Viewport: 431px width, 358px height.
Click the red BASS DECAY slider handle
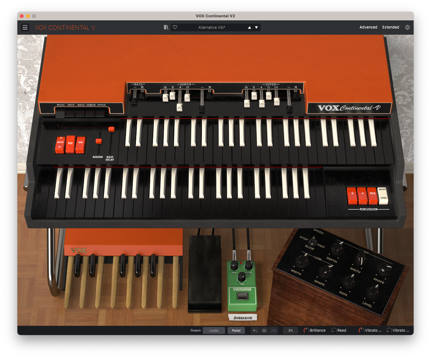(x=111, y=129)
